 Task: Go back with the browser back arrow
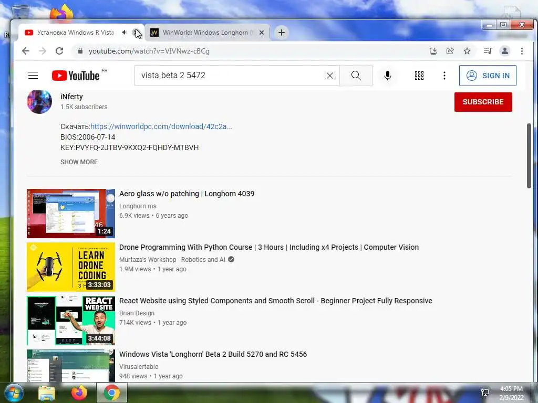(x=26, y=51)
